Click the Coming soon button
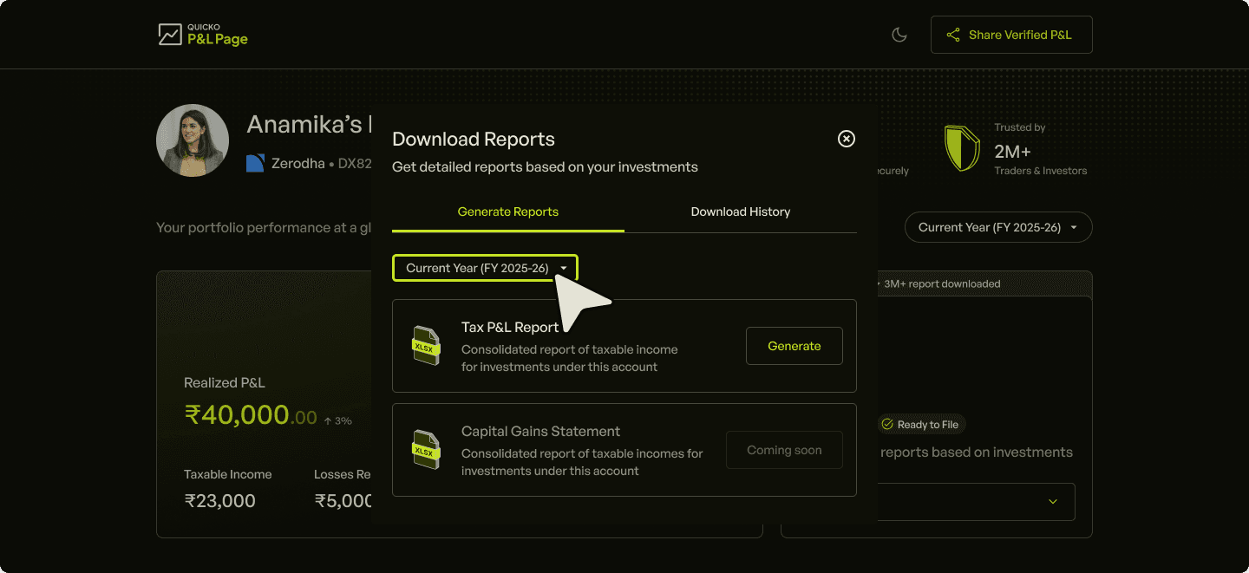The height and width of the screenshot is (573, 1249). tap(784, 450)
